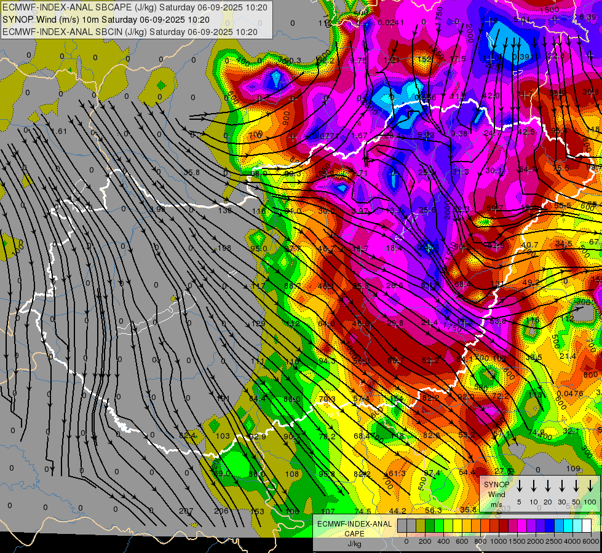Click the 103 value on the map
This screenshot has width=602, height=553.
[x=223, y=436]
